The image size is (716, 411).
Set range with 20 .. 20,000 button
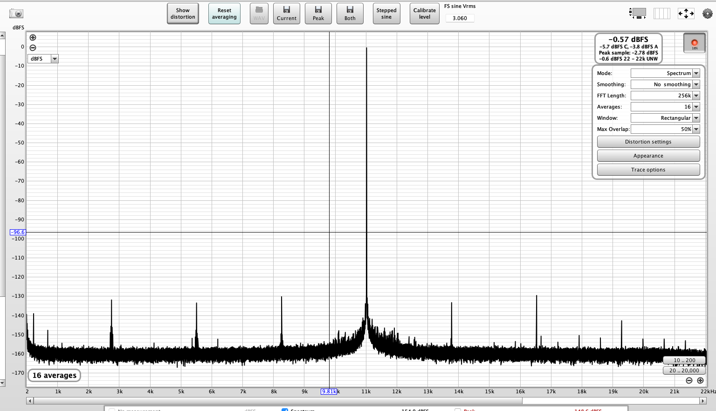[684, 370]
